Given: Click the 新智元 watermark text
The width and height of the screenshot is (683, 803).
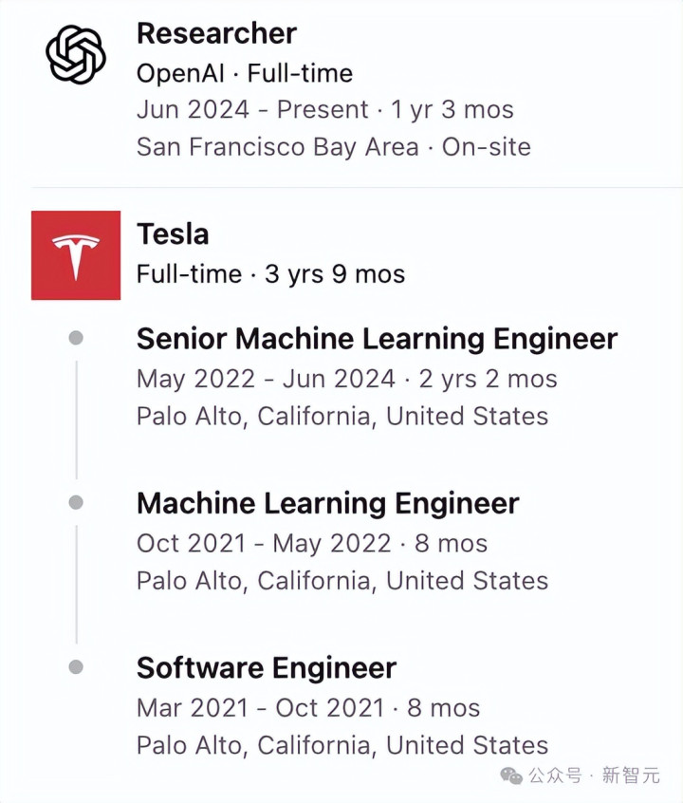Looking at the screenshot, I should click(x=630, y=775).
